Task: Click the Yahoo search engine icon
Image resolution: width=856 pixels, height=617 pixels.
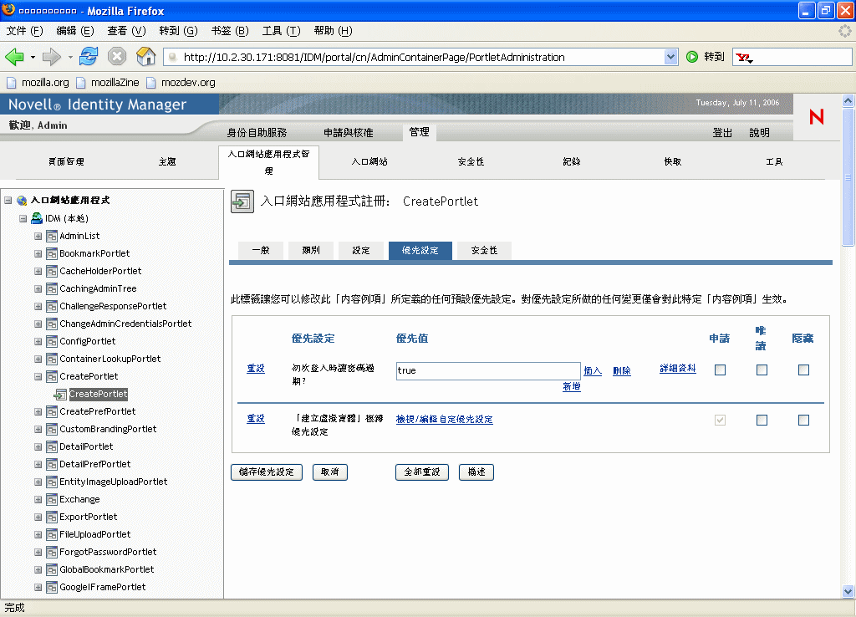Action: click(744, 58)
